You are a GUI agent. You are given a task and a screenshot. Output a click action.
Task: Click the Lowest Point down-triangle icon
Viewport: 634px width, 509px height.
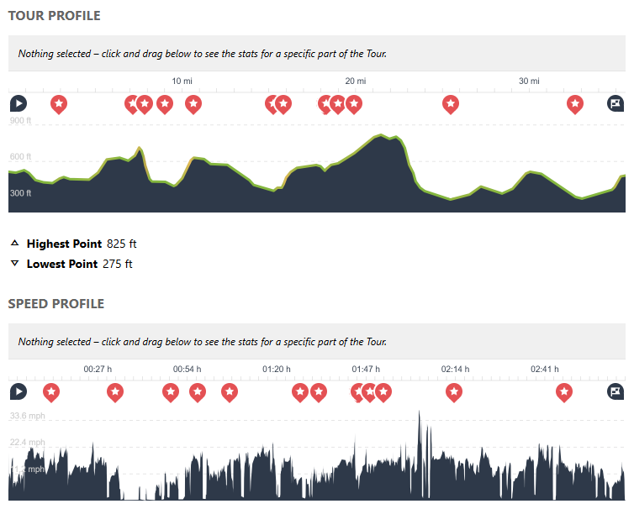(14, 264)
